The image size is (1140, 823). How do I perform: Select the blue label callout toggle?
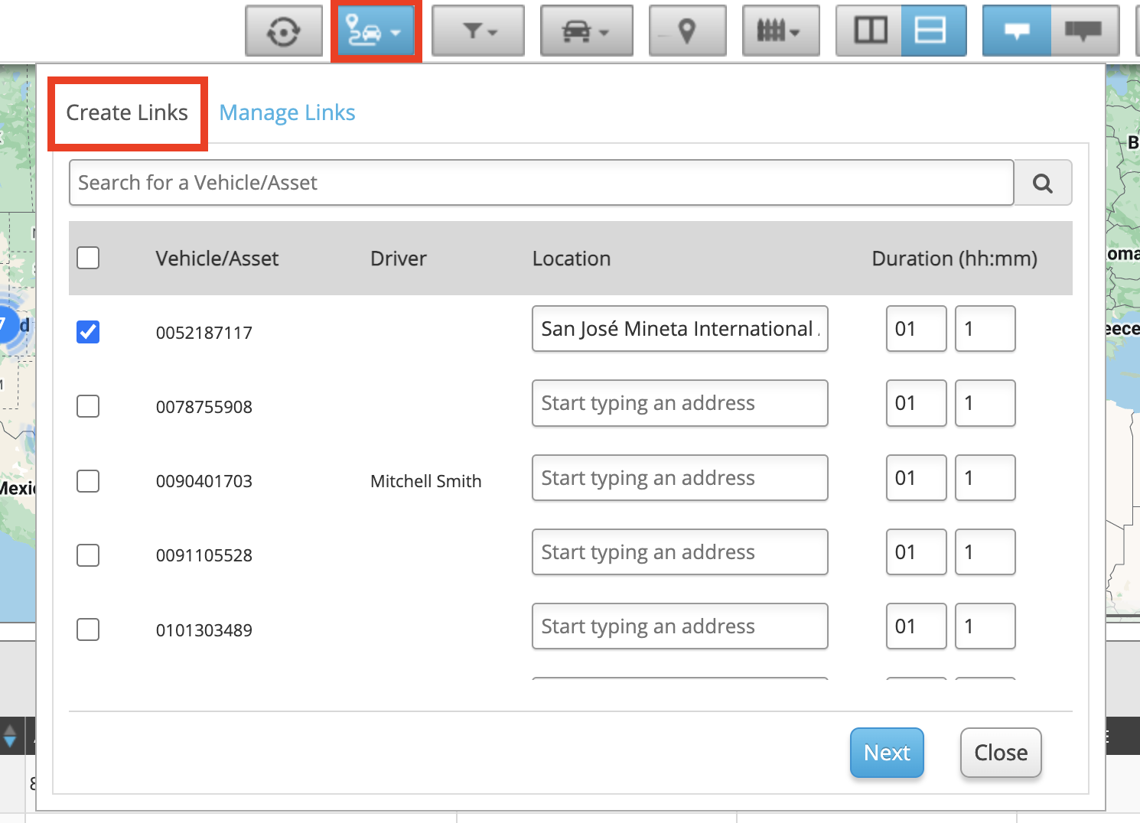pos(1017,31)
